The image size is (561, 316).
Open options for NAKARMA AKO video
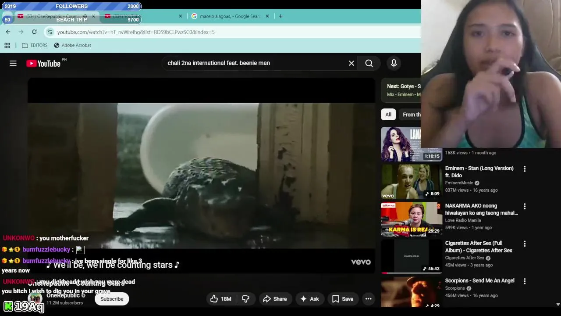pyautogui.click(x=525, y=206)
